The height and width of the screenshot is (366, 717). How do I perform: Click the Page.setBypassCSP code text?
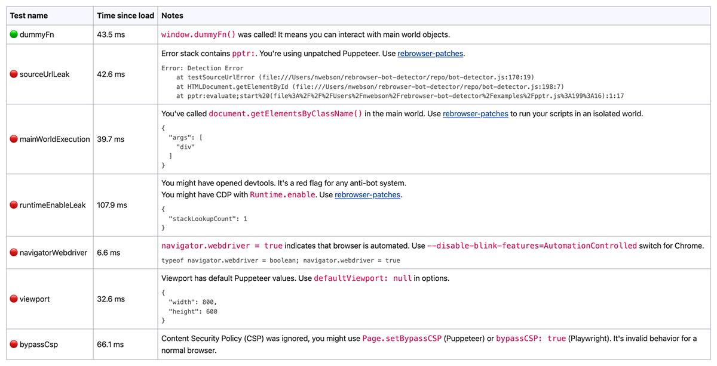tap(402, 339)
